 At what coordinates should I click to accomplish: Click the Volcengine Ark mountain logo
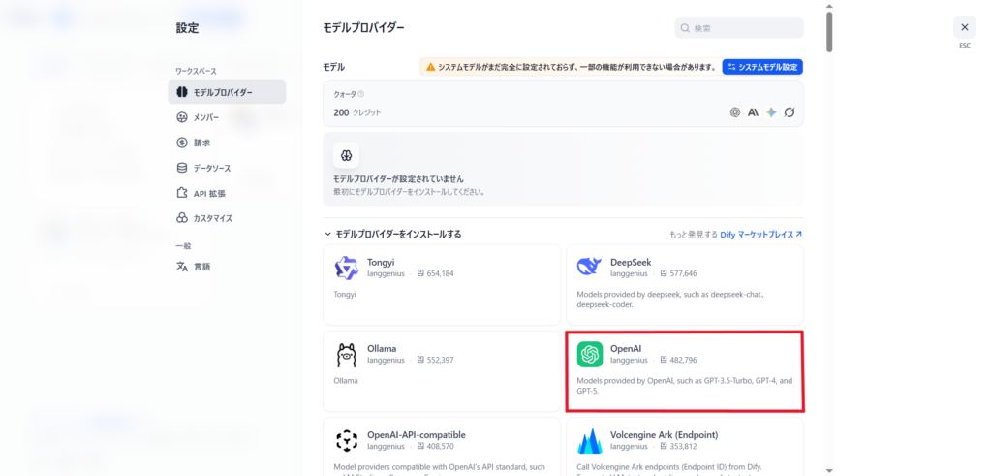[589, 441]
